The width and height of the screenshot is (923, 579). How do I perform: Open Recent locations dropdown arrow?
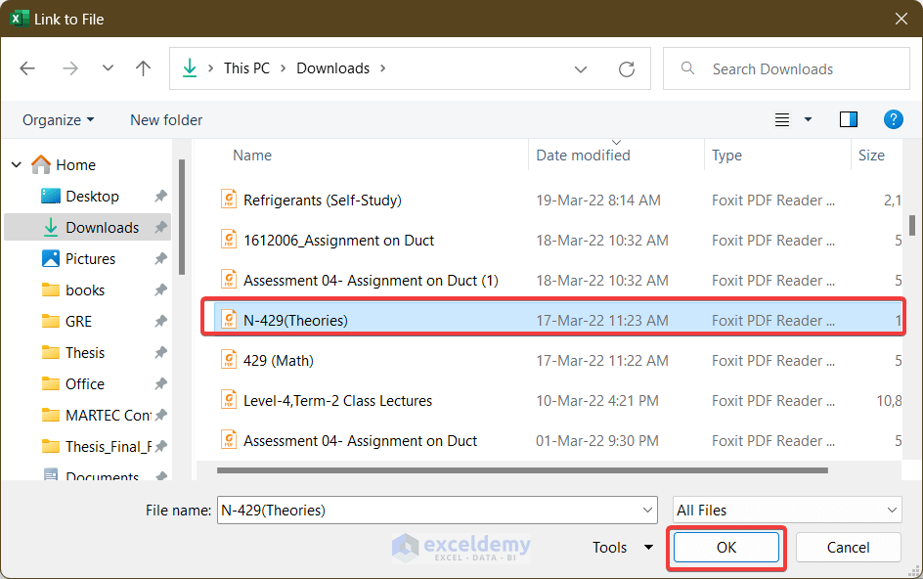coord(108,68)
